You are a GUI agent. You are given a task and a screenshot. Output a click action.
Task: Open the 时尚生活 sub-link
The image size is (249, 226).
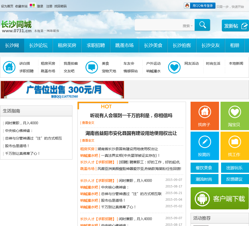pos(213,63)
